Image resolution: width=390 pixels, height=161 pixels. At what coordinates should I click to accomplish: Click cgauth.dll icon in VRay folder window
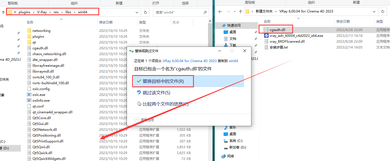point(266,30)
